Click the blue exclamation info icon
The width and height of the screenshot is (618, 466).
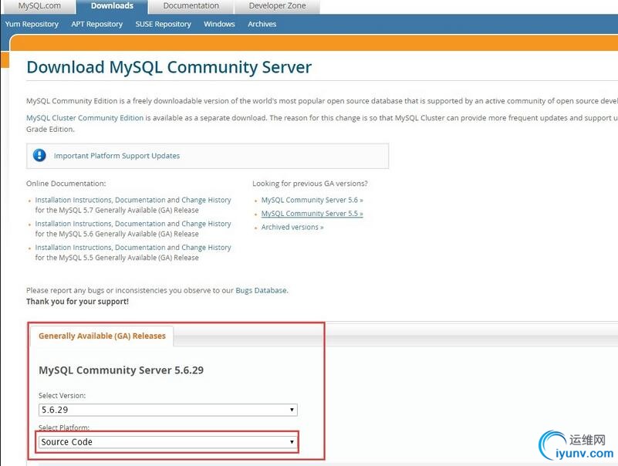coord(39,155)
